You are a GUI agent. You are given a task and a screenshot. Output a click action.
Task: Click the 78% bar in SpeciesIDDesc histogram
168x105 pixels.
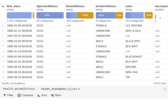(47, 15)
